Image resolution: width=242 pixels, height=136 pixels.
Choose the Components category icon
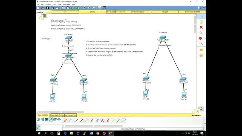47,119
